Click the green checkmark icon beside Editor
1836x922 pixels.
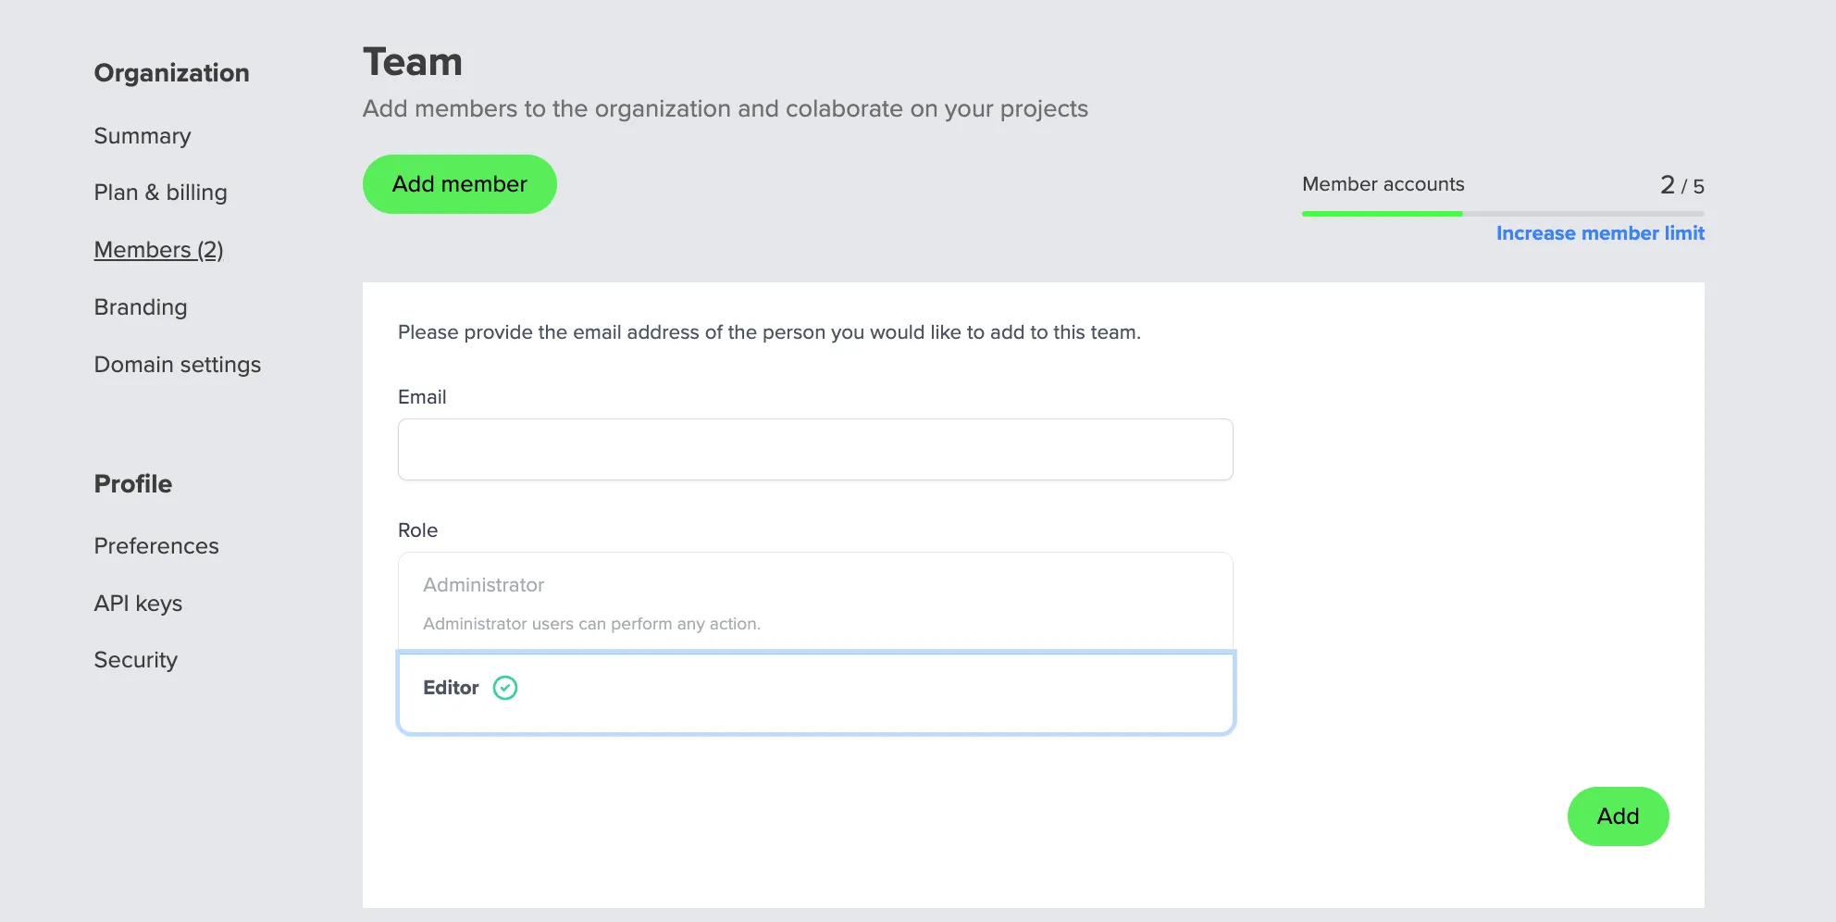pyautogui.click(x=505, y=688)
